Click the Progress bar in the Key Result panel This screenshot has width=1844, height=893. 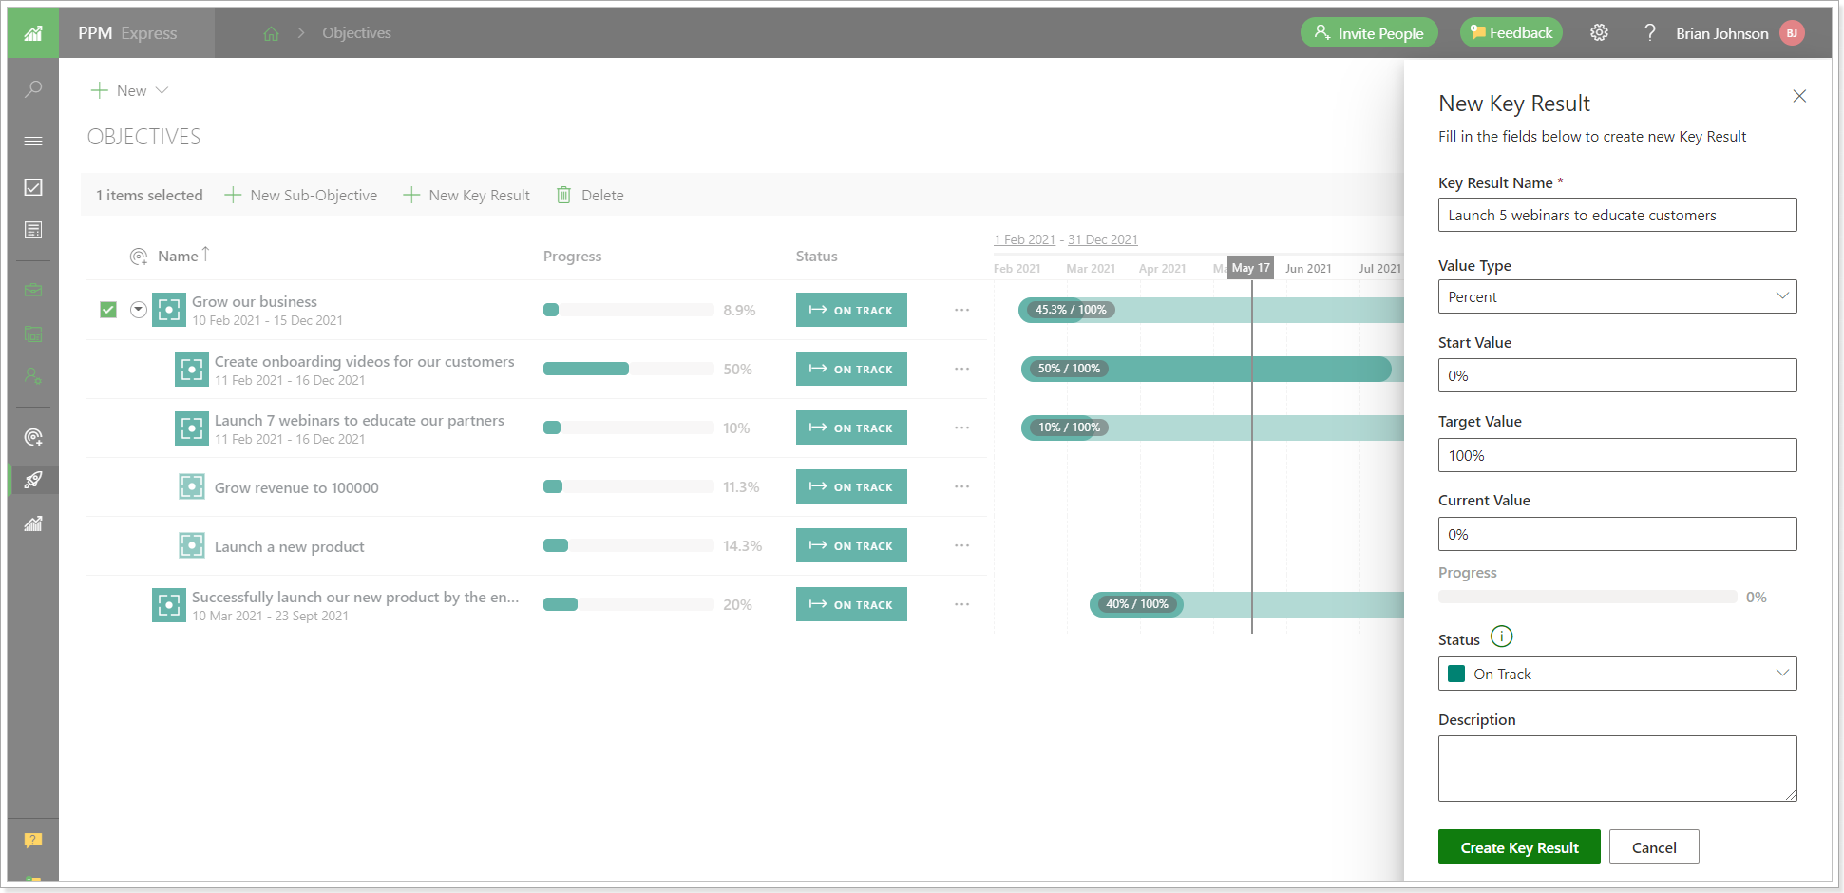click(1587, 597)
